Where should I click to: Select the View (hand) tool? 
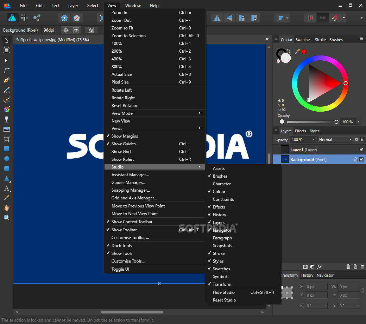point(7,207)
